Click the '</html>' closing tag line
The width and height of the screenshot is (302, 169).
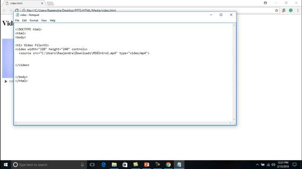(21, 81)
